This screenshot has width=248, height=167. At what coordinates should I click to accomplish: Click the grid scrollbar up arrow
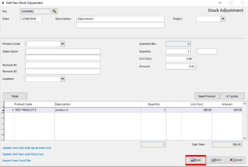pos(245,104)
